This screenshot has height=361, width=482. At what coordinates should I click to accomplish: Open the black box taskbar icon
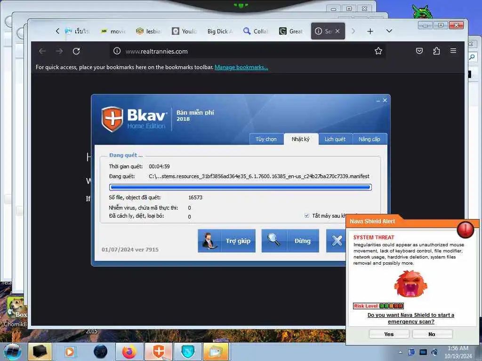pyautogui.click(x=40, y=352)
